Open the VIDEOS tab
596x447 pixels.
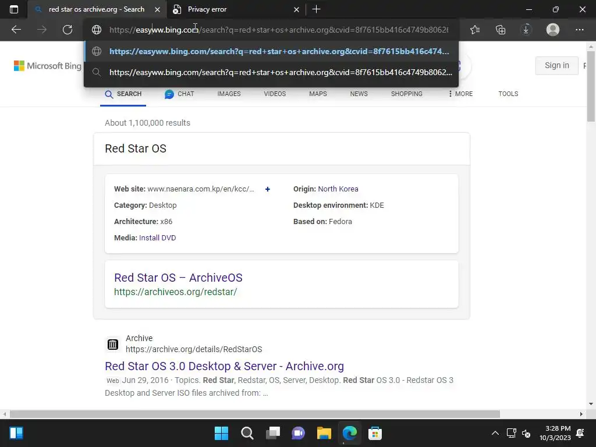275,94
